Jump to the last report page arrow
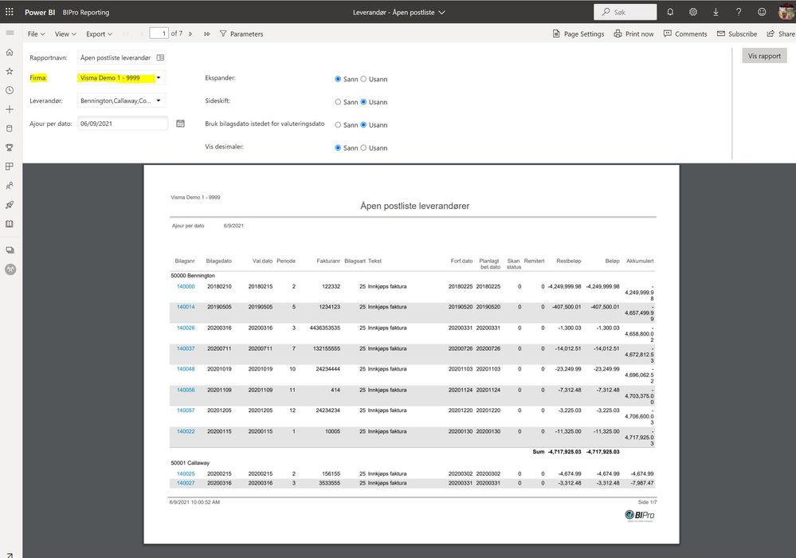796x558 pixels. [206, 34]
